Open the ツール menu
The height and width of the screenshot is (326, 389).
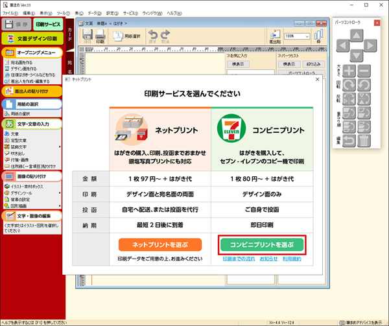coord(64,14)
